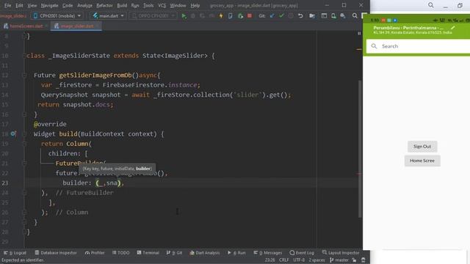
Task: Open the Analyze menu
Action: pyautogui.click(x=84, y=5)
